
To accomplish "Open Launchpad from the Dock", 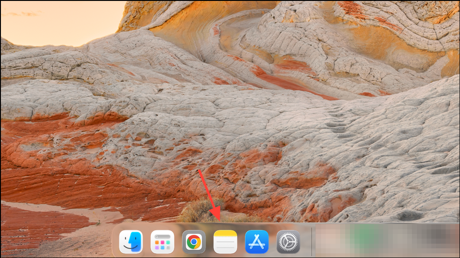I will 162,242.
